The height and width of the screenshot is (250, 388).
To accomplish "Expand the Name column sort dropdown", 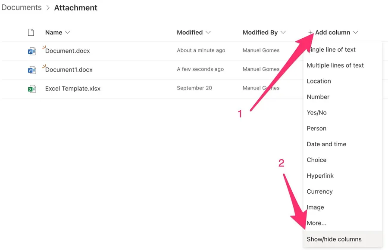I will tap(67, 33).
